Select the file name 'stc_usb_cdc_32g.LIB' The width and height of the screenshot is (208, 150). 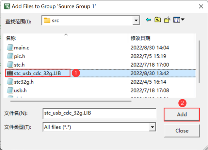click(x=38, y=73)
